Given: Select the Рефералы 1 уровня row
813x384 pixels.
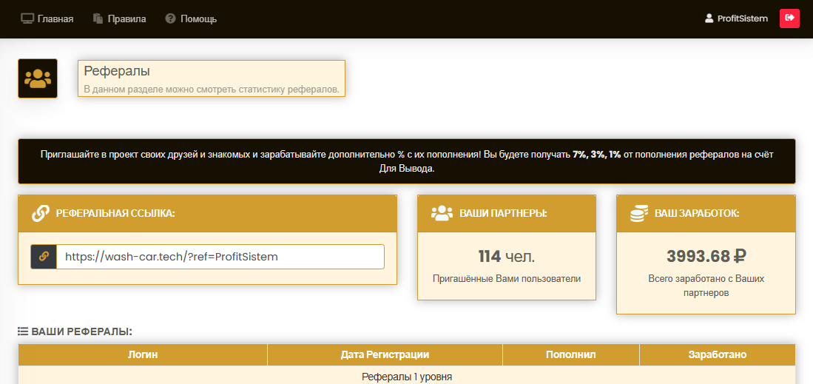Looking at the screenshot, I should tap(406, 377).
